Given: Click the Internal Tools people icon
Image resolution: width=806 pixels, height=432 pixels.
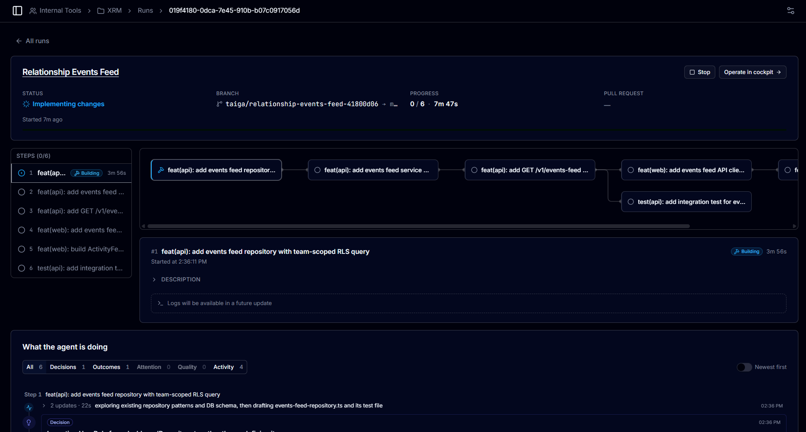Looking at the screenshot, I should [33, 11].
